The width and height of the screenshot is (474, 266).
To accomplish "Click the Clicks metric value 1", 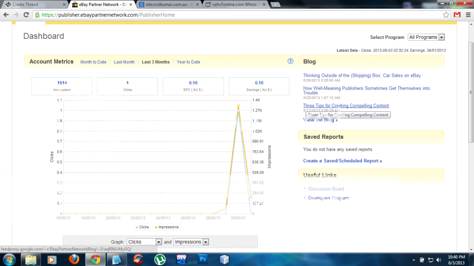I will click(127, 83).
